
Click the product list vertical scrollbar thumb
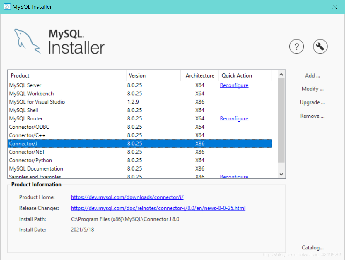coord(281,120)
